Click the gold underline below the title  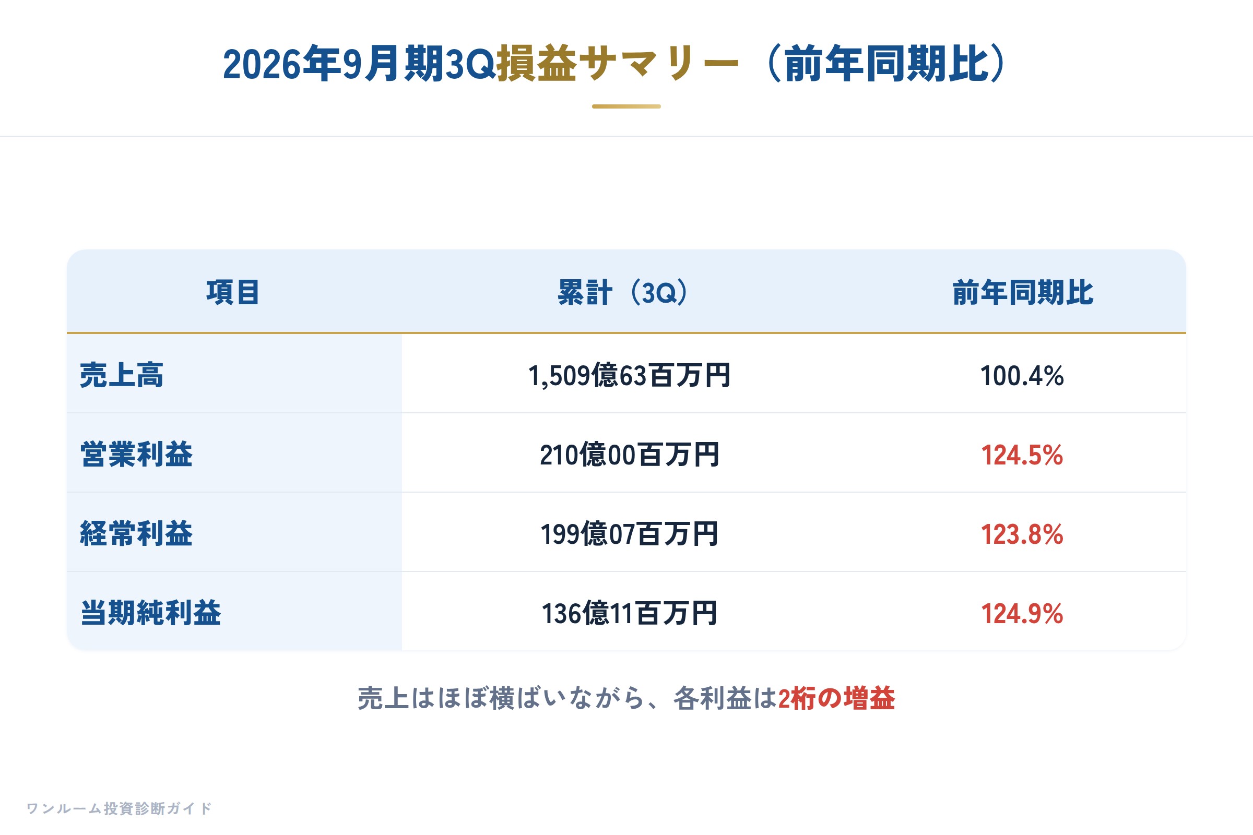[626, 106]
